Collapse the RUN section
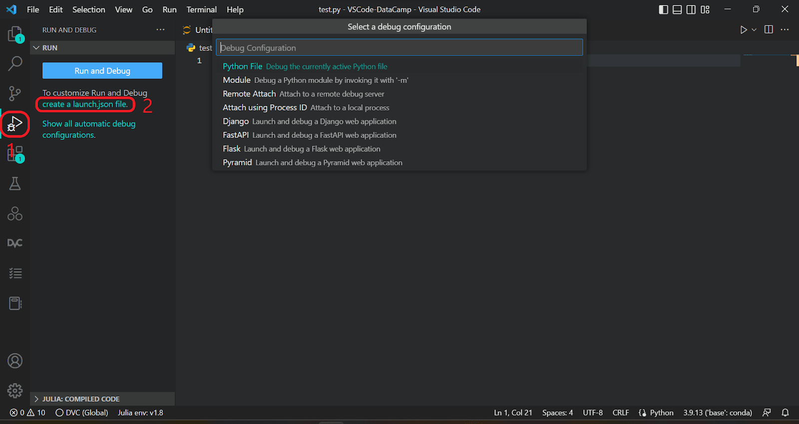The image size is (799, 424). coord(36,48)
